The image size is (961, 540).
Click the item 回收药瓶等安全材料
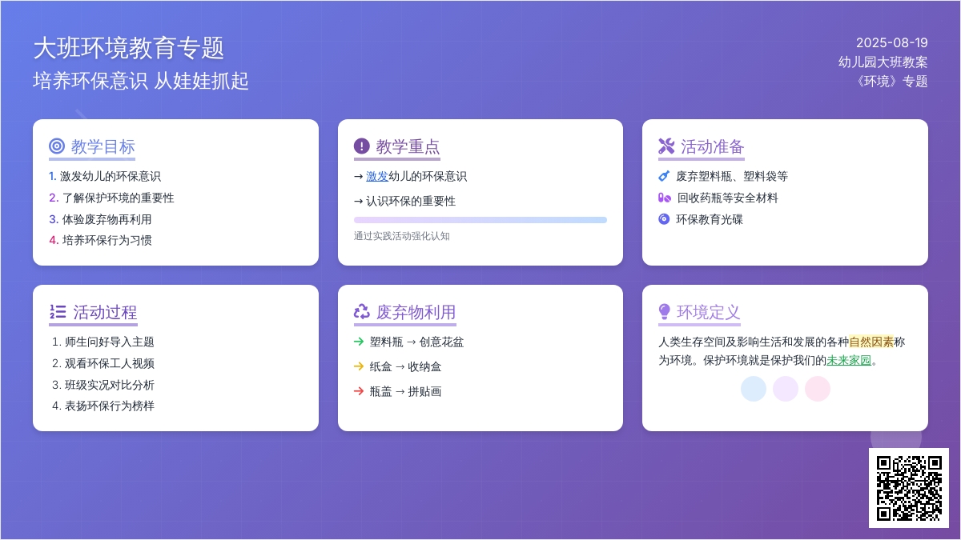click(727, 198)
